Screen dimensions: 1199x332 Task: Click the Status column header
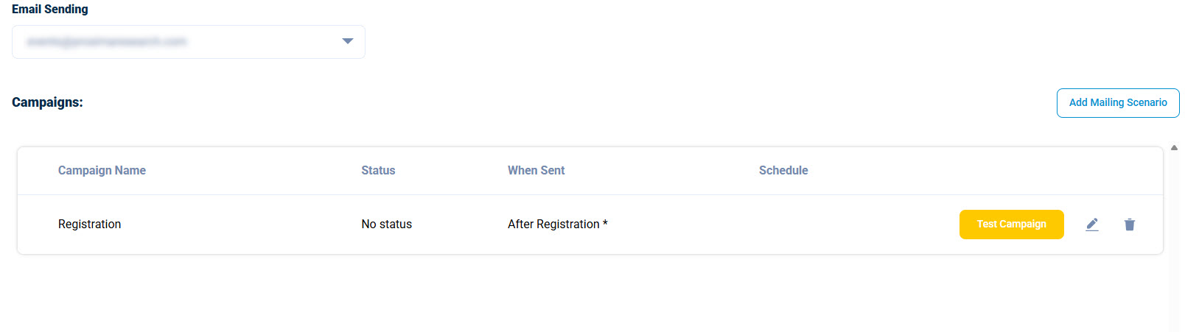click(x=378, y=171)
